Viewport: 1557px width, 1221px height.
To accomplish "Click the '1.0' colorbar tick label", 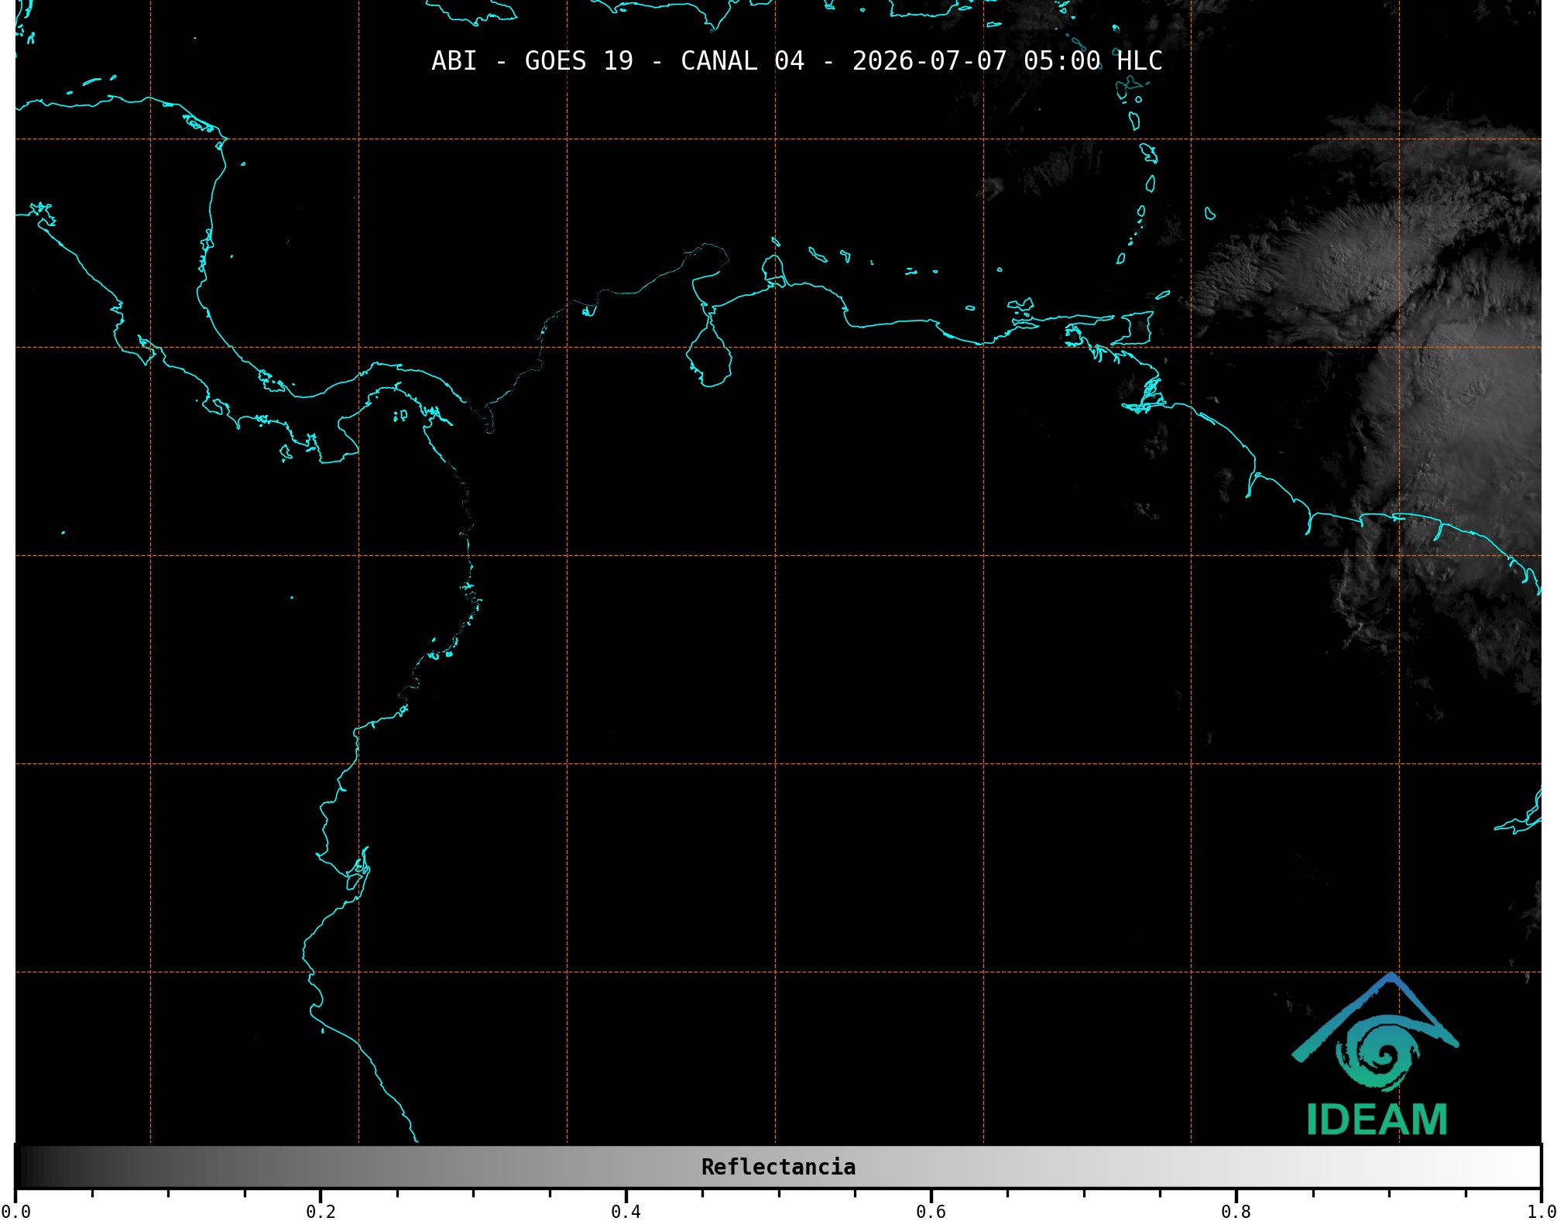I will (1541, 1212).
